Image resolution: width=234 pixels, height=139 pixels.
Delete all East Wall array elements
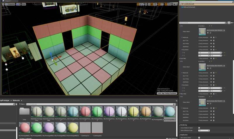click(x=214, y=59)
